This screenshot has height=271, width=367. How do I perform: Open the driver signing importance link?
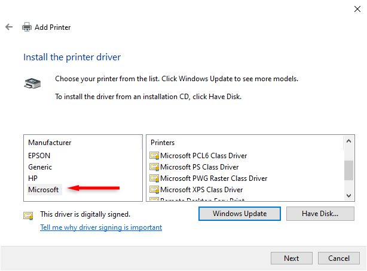coord(101,227)
